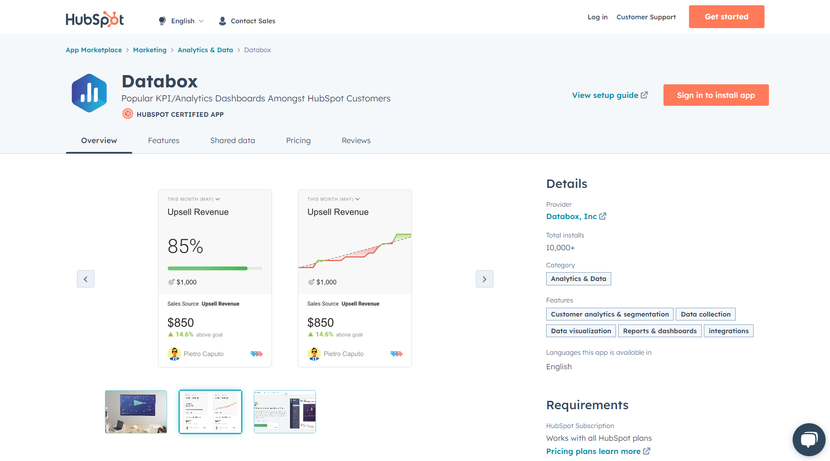The image size is (830, 461).
Task: Click the Databox app logo icon
Action: 89,93
